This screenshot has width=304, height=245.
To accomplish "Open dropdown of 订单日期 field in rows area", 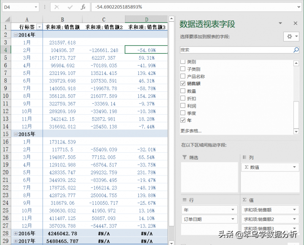I will click(233, 219).
